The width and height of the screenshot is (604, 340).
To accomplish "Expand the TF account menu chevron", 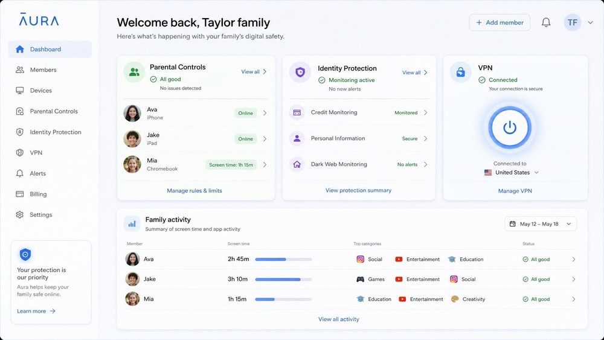I will 590,22.
